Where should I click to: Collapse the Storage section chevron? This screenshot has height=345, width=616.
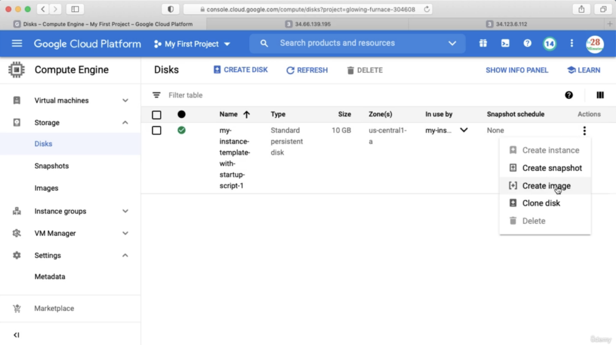click(x=125, y=122)
